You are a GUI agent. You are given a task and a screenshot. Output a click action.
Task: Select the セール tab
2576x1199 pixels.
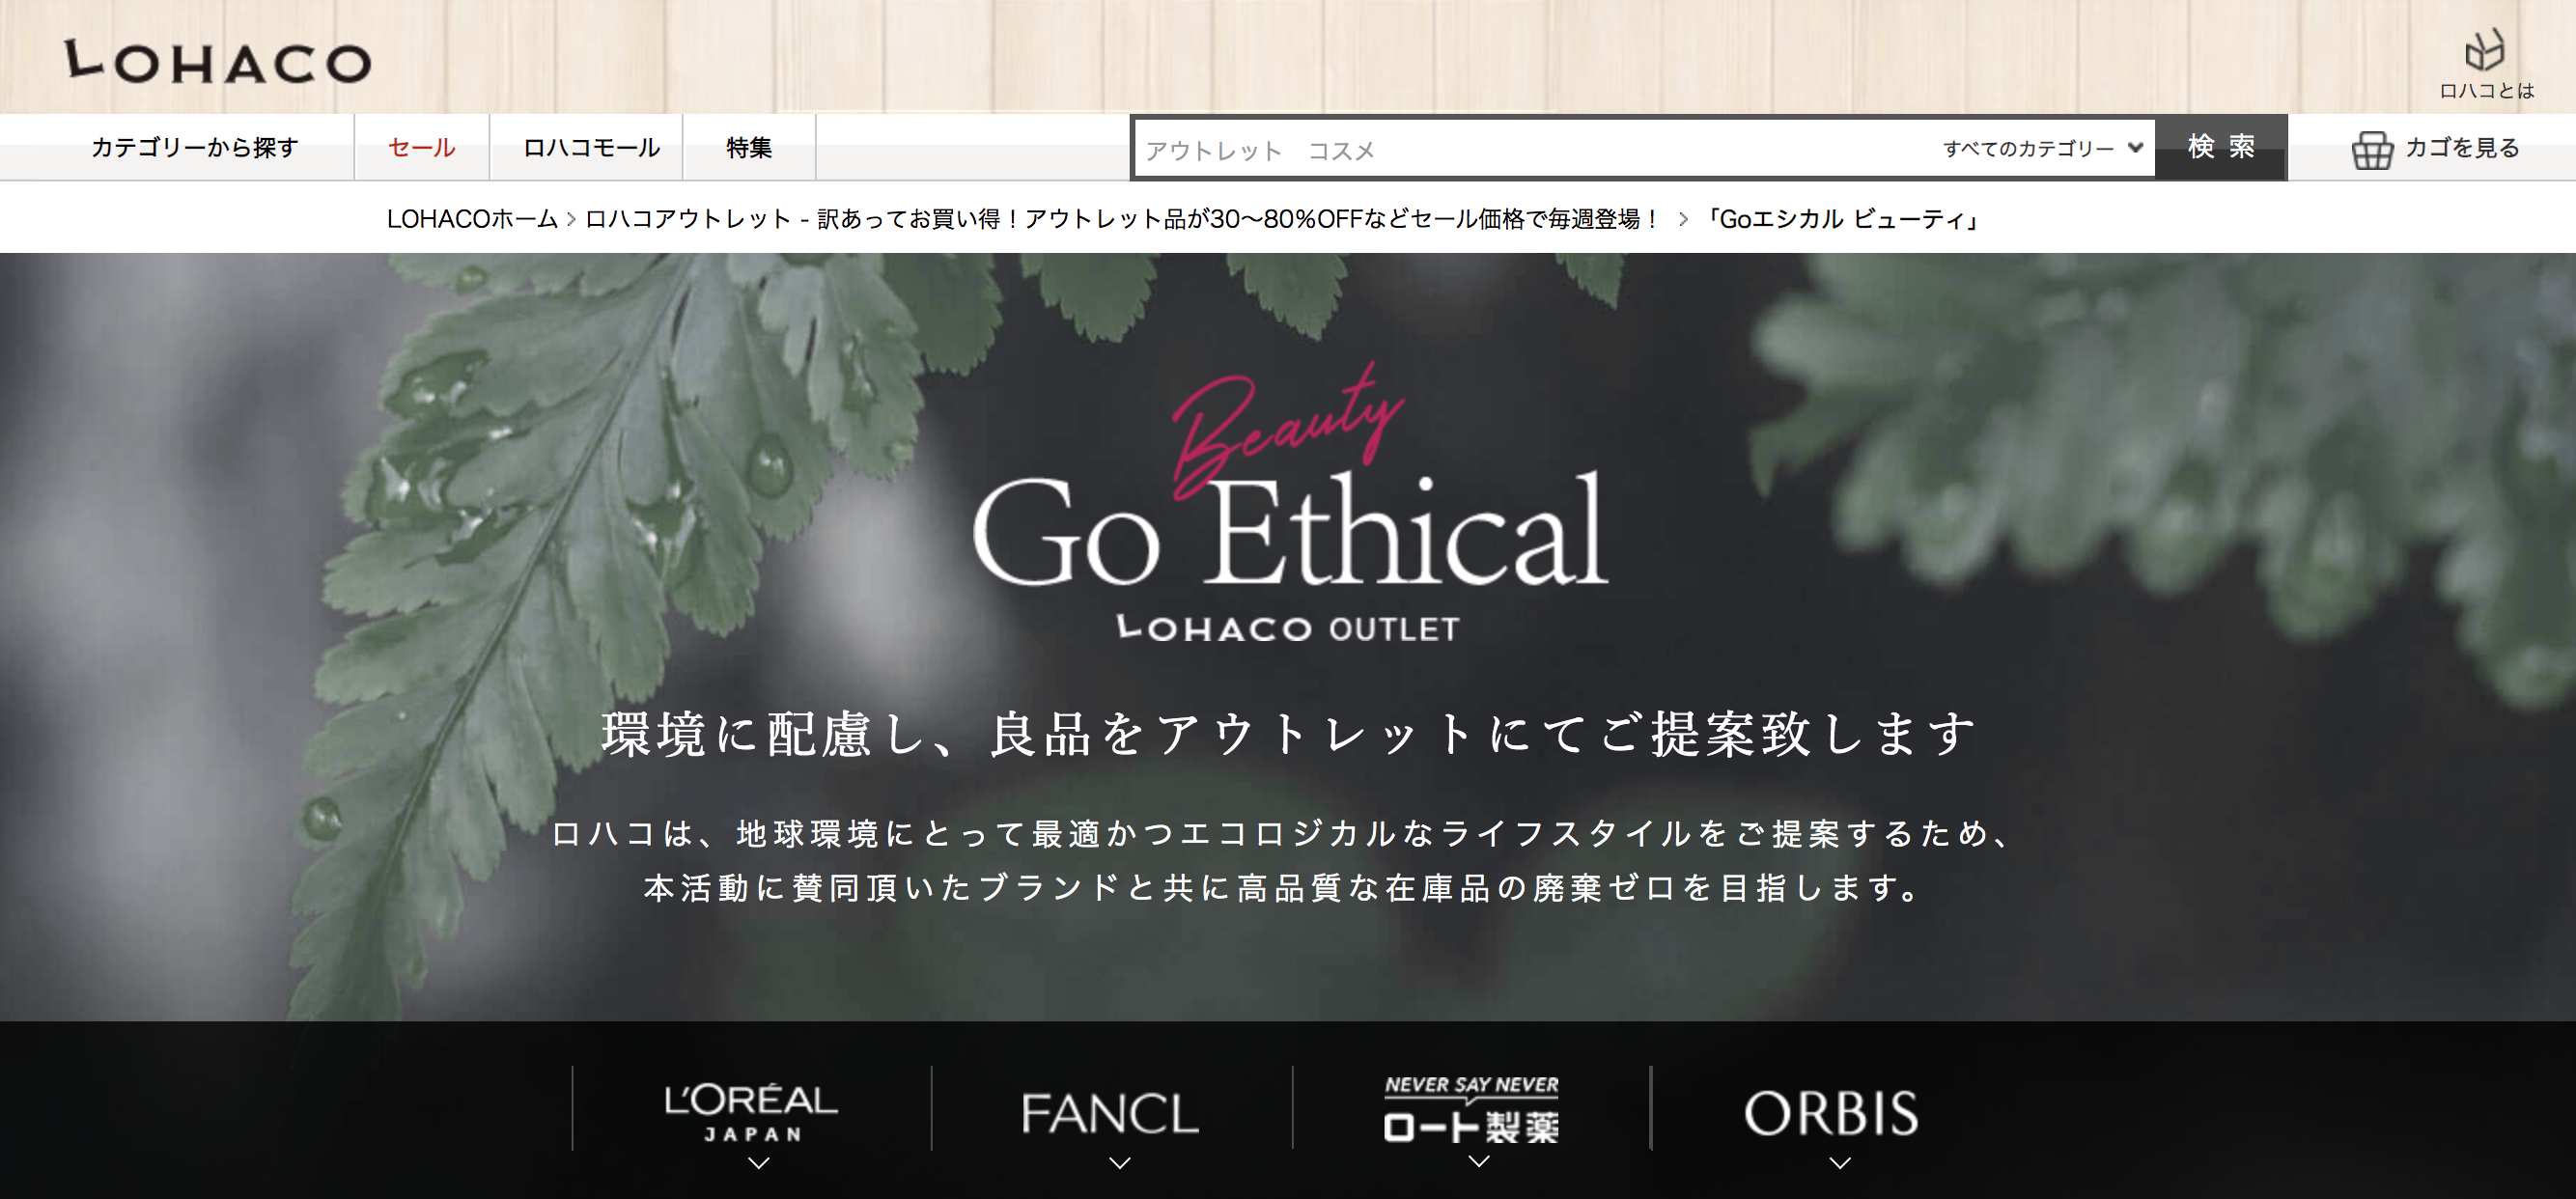point(422,148)
